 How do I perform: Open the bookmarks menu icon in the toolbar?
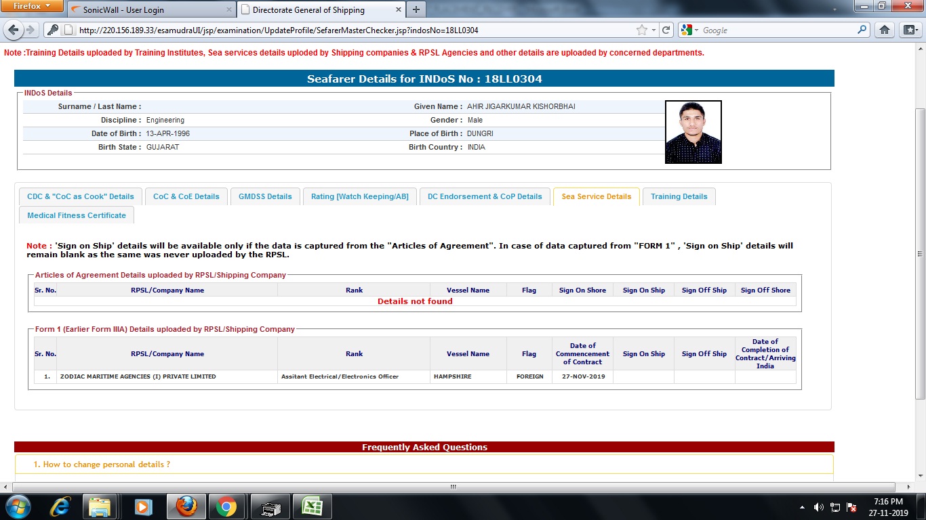tap(909, 30)
